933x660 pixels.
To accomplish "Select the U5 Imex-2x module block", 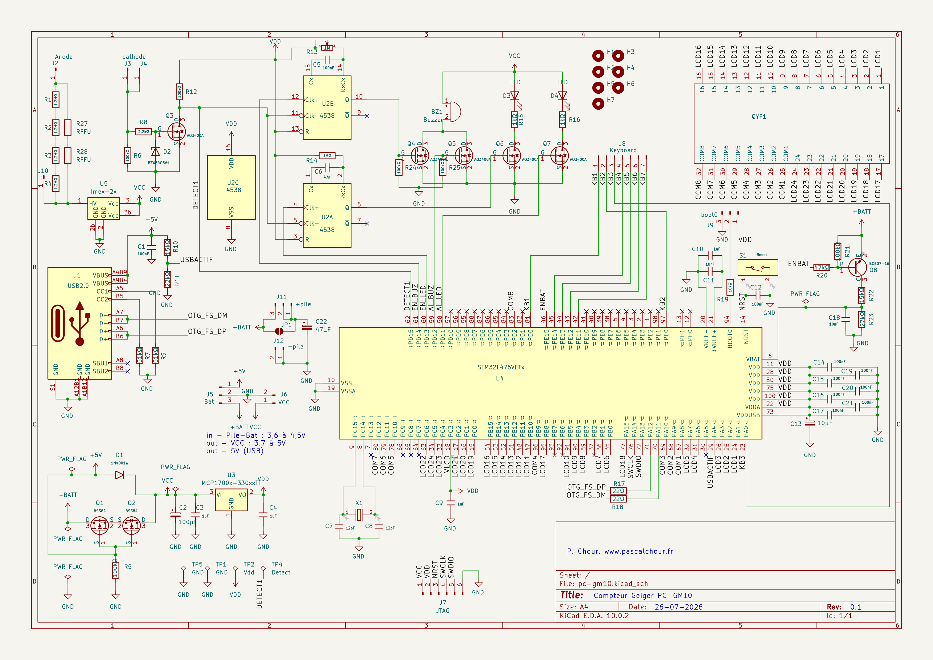I will pyautogui.click(x=104, y=209).
